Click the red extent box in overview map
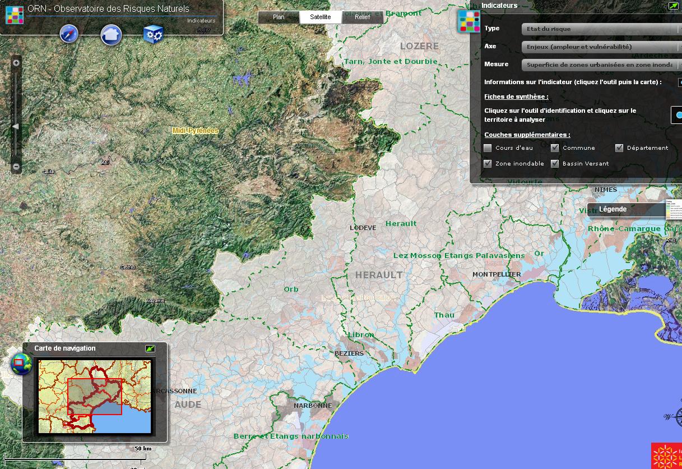 tap(95, 397)
